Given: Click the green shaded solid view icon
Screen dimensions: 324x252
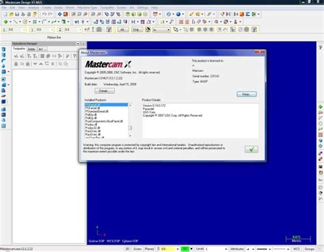Looking at the screenshot, I should (x=134, y=14).
